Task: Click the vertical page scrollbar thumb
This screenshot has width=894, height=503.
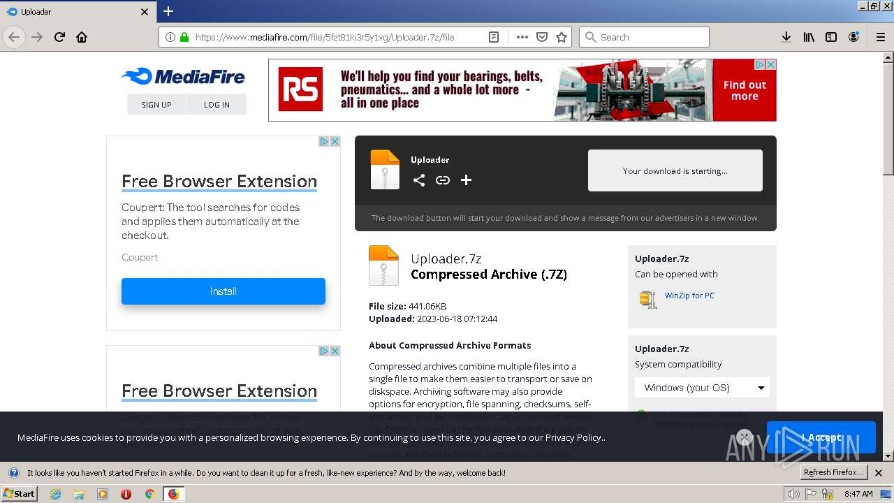Action: pyautogui.click(x=888, y=117)
